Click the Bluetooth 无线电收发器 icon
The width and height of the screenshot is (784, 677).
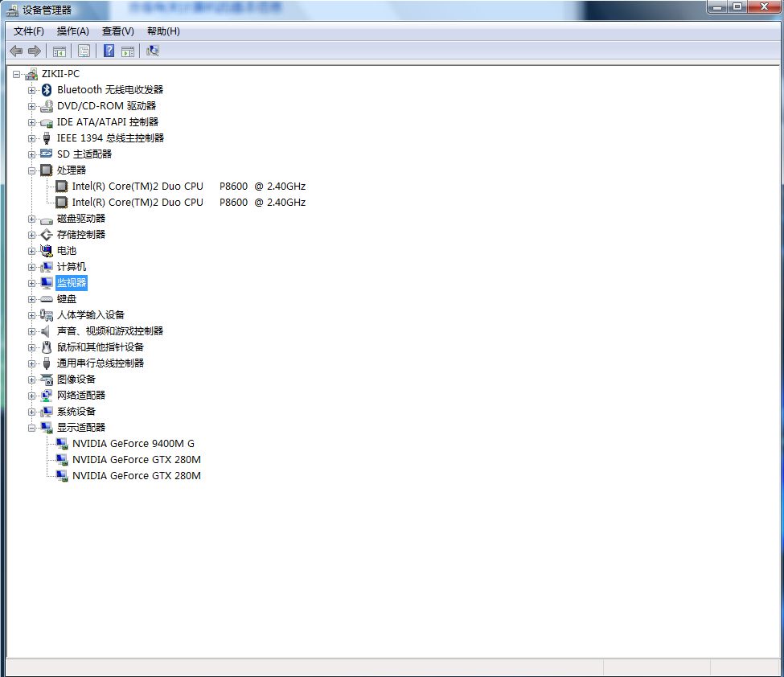point(47,90)
